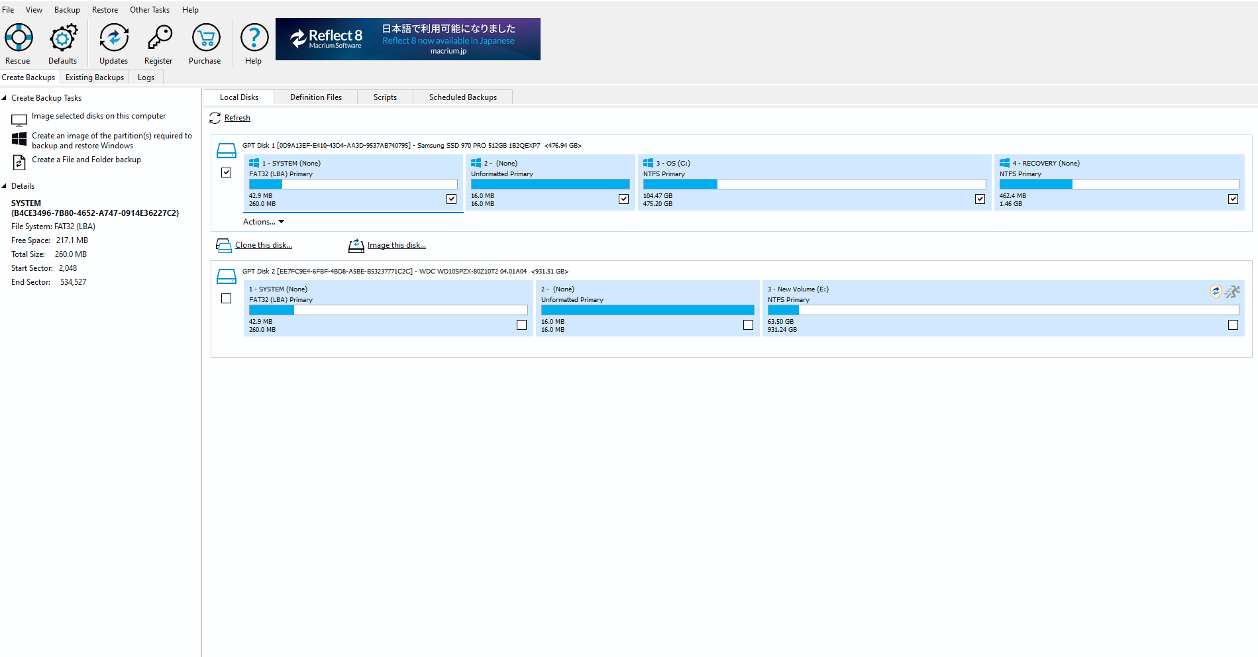Check the New Volume (E:) partition checkbox
This screenshot has height=657, width=1258.
[x=1233, y=325]
